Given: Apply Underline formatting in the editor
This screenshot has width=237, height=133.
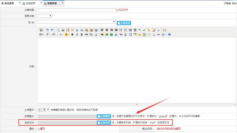Looking at the screenshot, I should coord(81,35).
